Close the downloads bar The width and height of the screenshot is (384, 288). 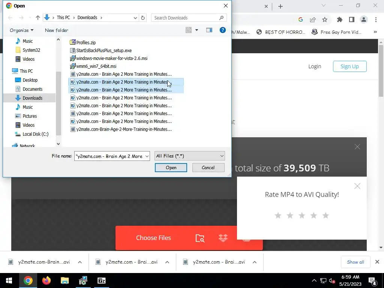(x=377, y=262)
